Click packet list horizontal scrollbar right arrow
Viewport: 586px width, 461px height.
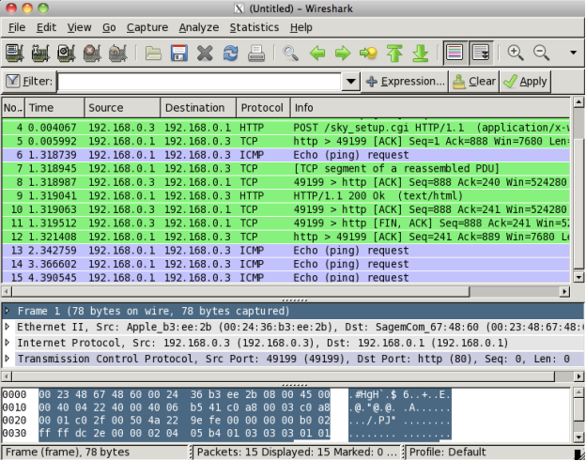[564, 291]
